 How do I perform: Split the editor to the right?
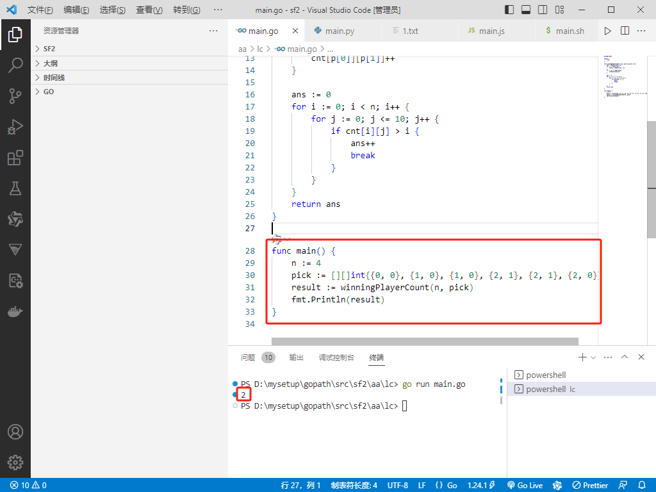click(x=625, y=31)
